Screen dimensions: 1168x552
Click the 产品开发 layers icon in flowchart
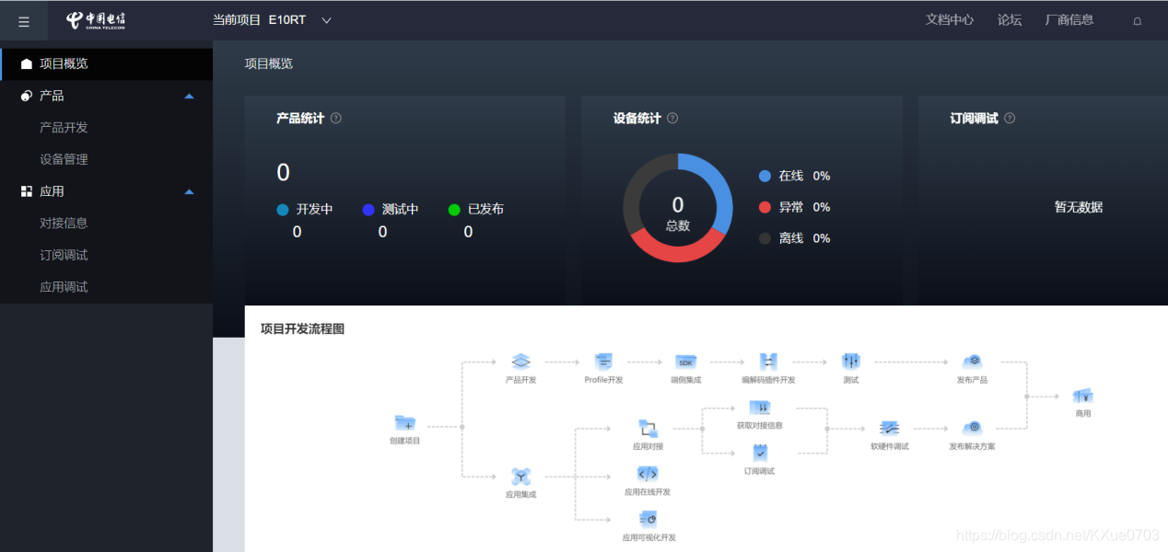[520, 362]
